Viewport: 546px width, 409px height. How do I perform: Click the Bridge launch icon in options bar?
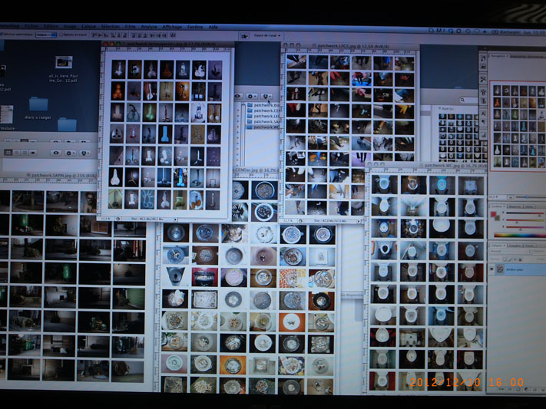coord(244,35)
